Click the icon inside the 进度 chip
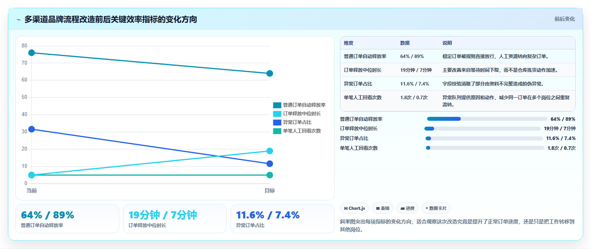 click(x=402, y=209)
